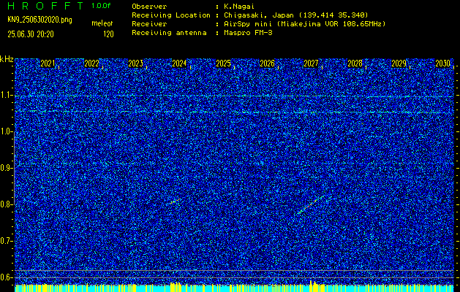Image resolution: width=460 pixels, height=292 pixels.
Task: Click the 1.1 kHz axis label
Action: tap(6, 96)
